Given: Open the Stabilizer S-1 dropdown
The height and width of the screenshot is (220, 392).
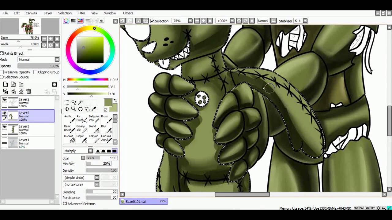Looking at the screenshot, I should (305, 21).
